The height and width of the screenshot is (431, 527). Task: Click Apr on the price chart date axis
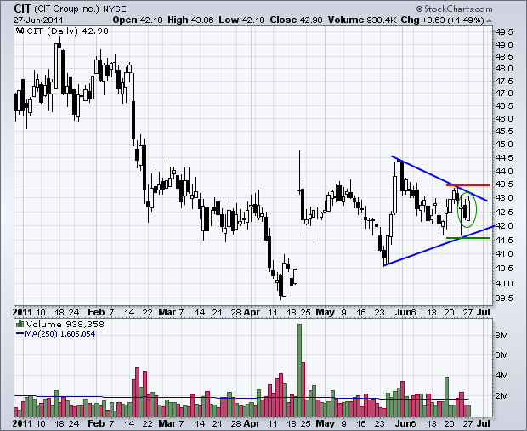pyautogui.click(x=252, y=312)
